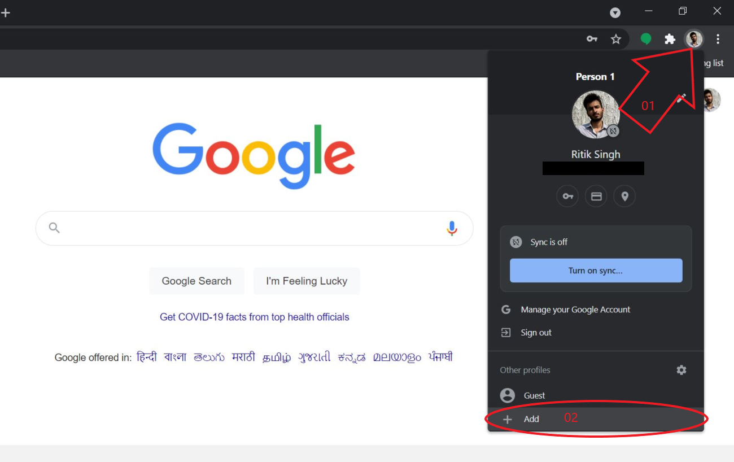Click the Google search input field
Screen dimensions: 734x462
(x=254, y=228)
